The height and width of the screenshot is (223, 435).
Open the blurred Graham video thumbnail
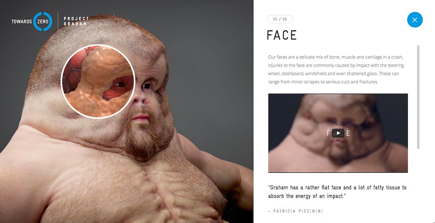338,133
